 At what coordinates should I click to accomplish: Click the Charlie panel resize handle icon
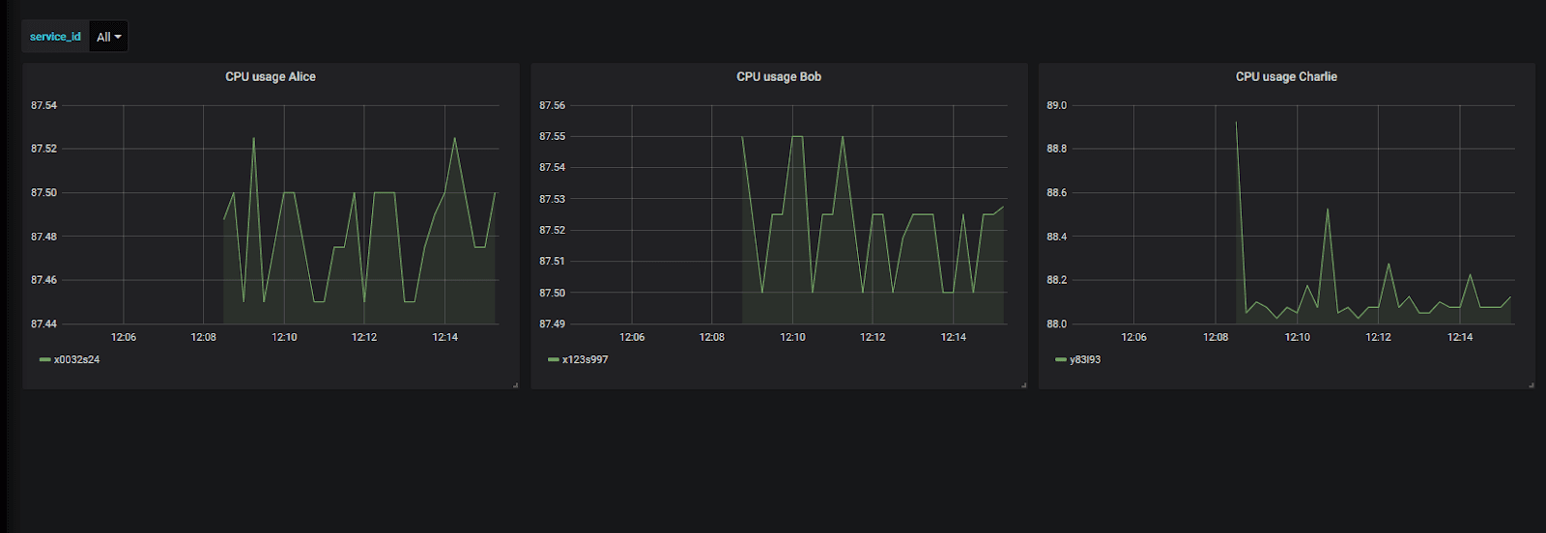1531,385
